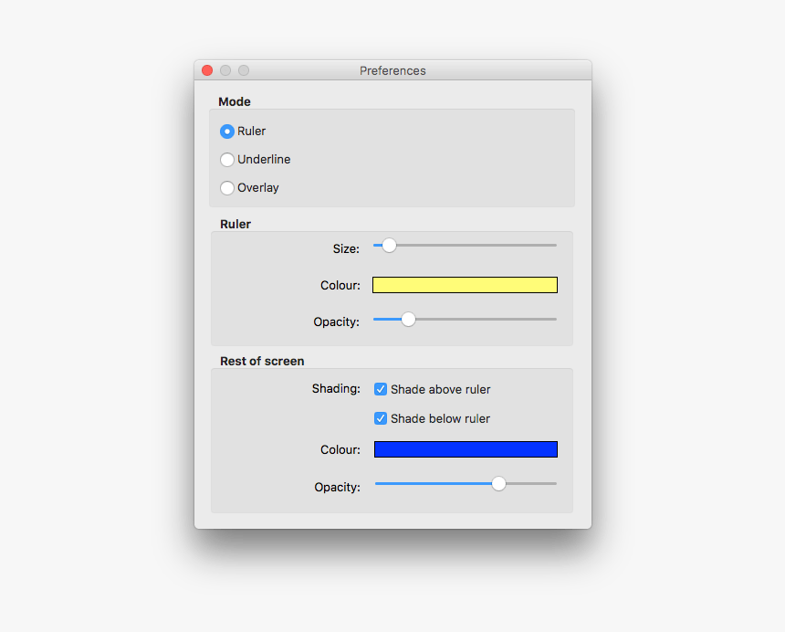Click the ruler Opacity slider handle
The height and width of the screenshot is (632, 785).
[407, 319]
